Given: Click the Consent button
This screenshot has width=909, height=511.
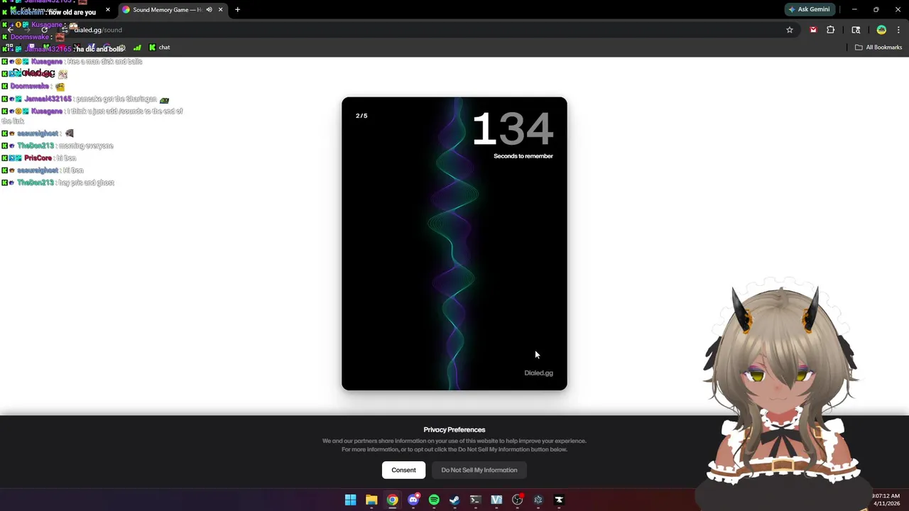Looking at the screenshot, I should pyautogui.click(x=403, y=470).
